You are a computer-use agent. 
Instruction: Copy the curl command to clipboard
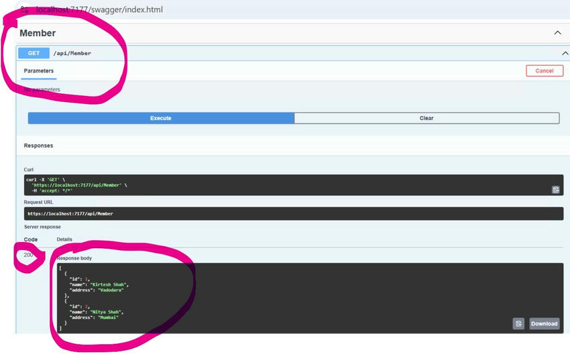[x=555, y=189]
